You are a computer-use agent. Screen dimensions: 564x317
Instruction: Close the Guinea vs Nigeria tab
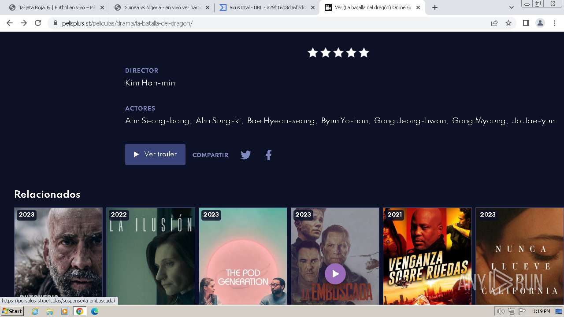point(208,7)
